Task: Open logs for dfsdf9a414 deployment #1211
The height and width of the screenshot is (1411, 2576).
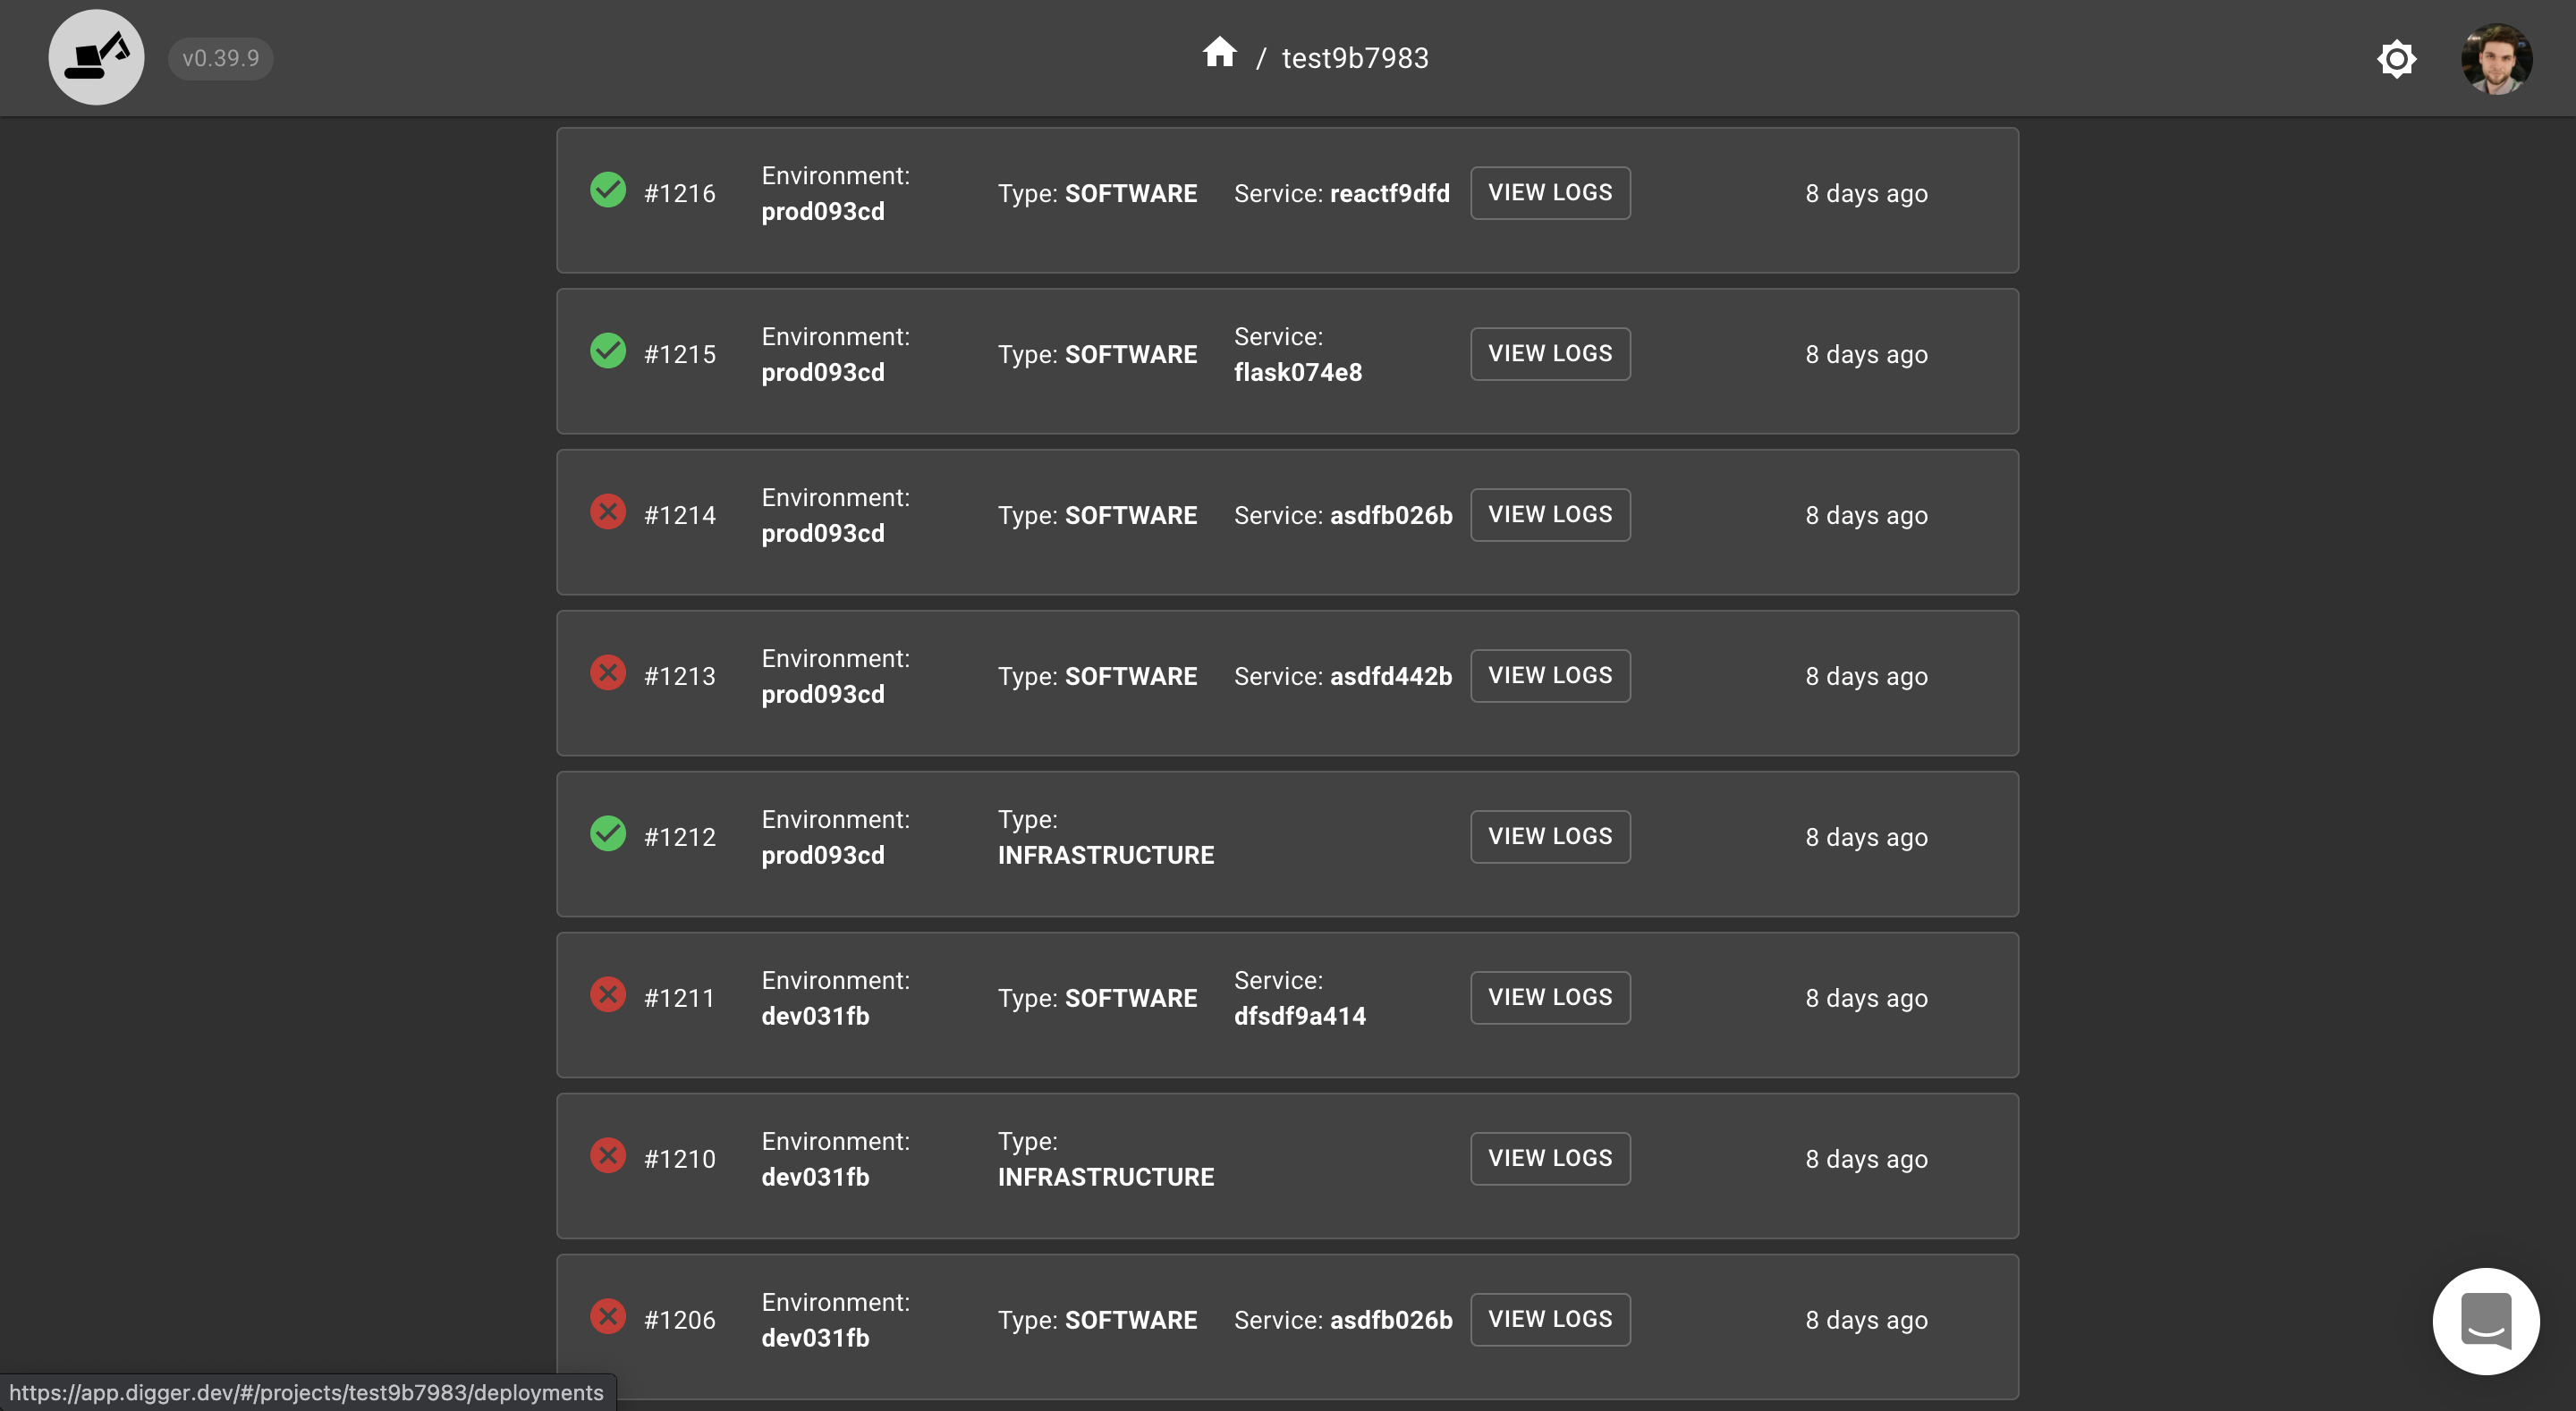Action: (1549, 998)
